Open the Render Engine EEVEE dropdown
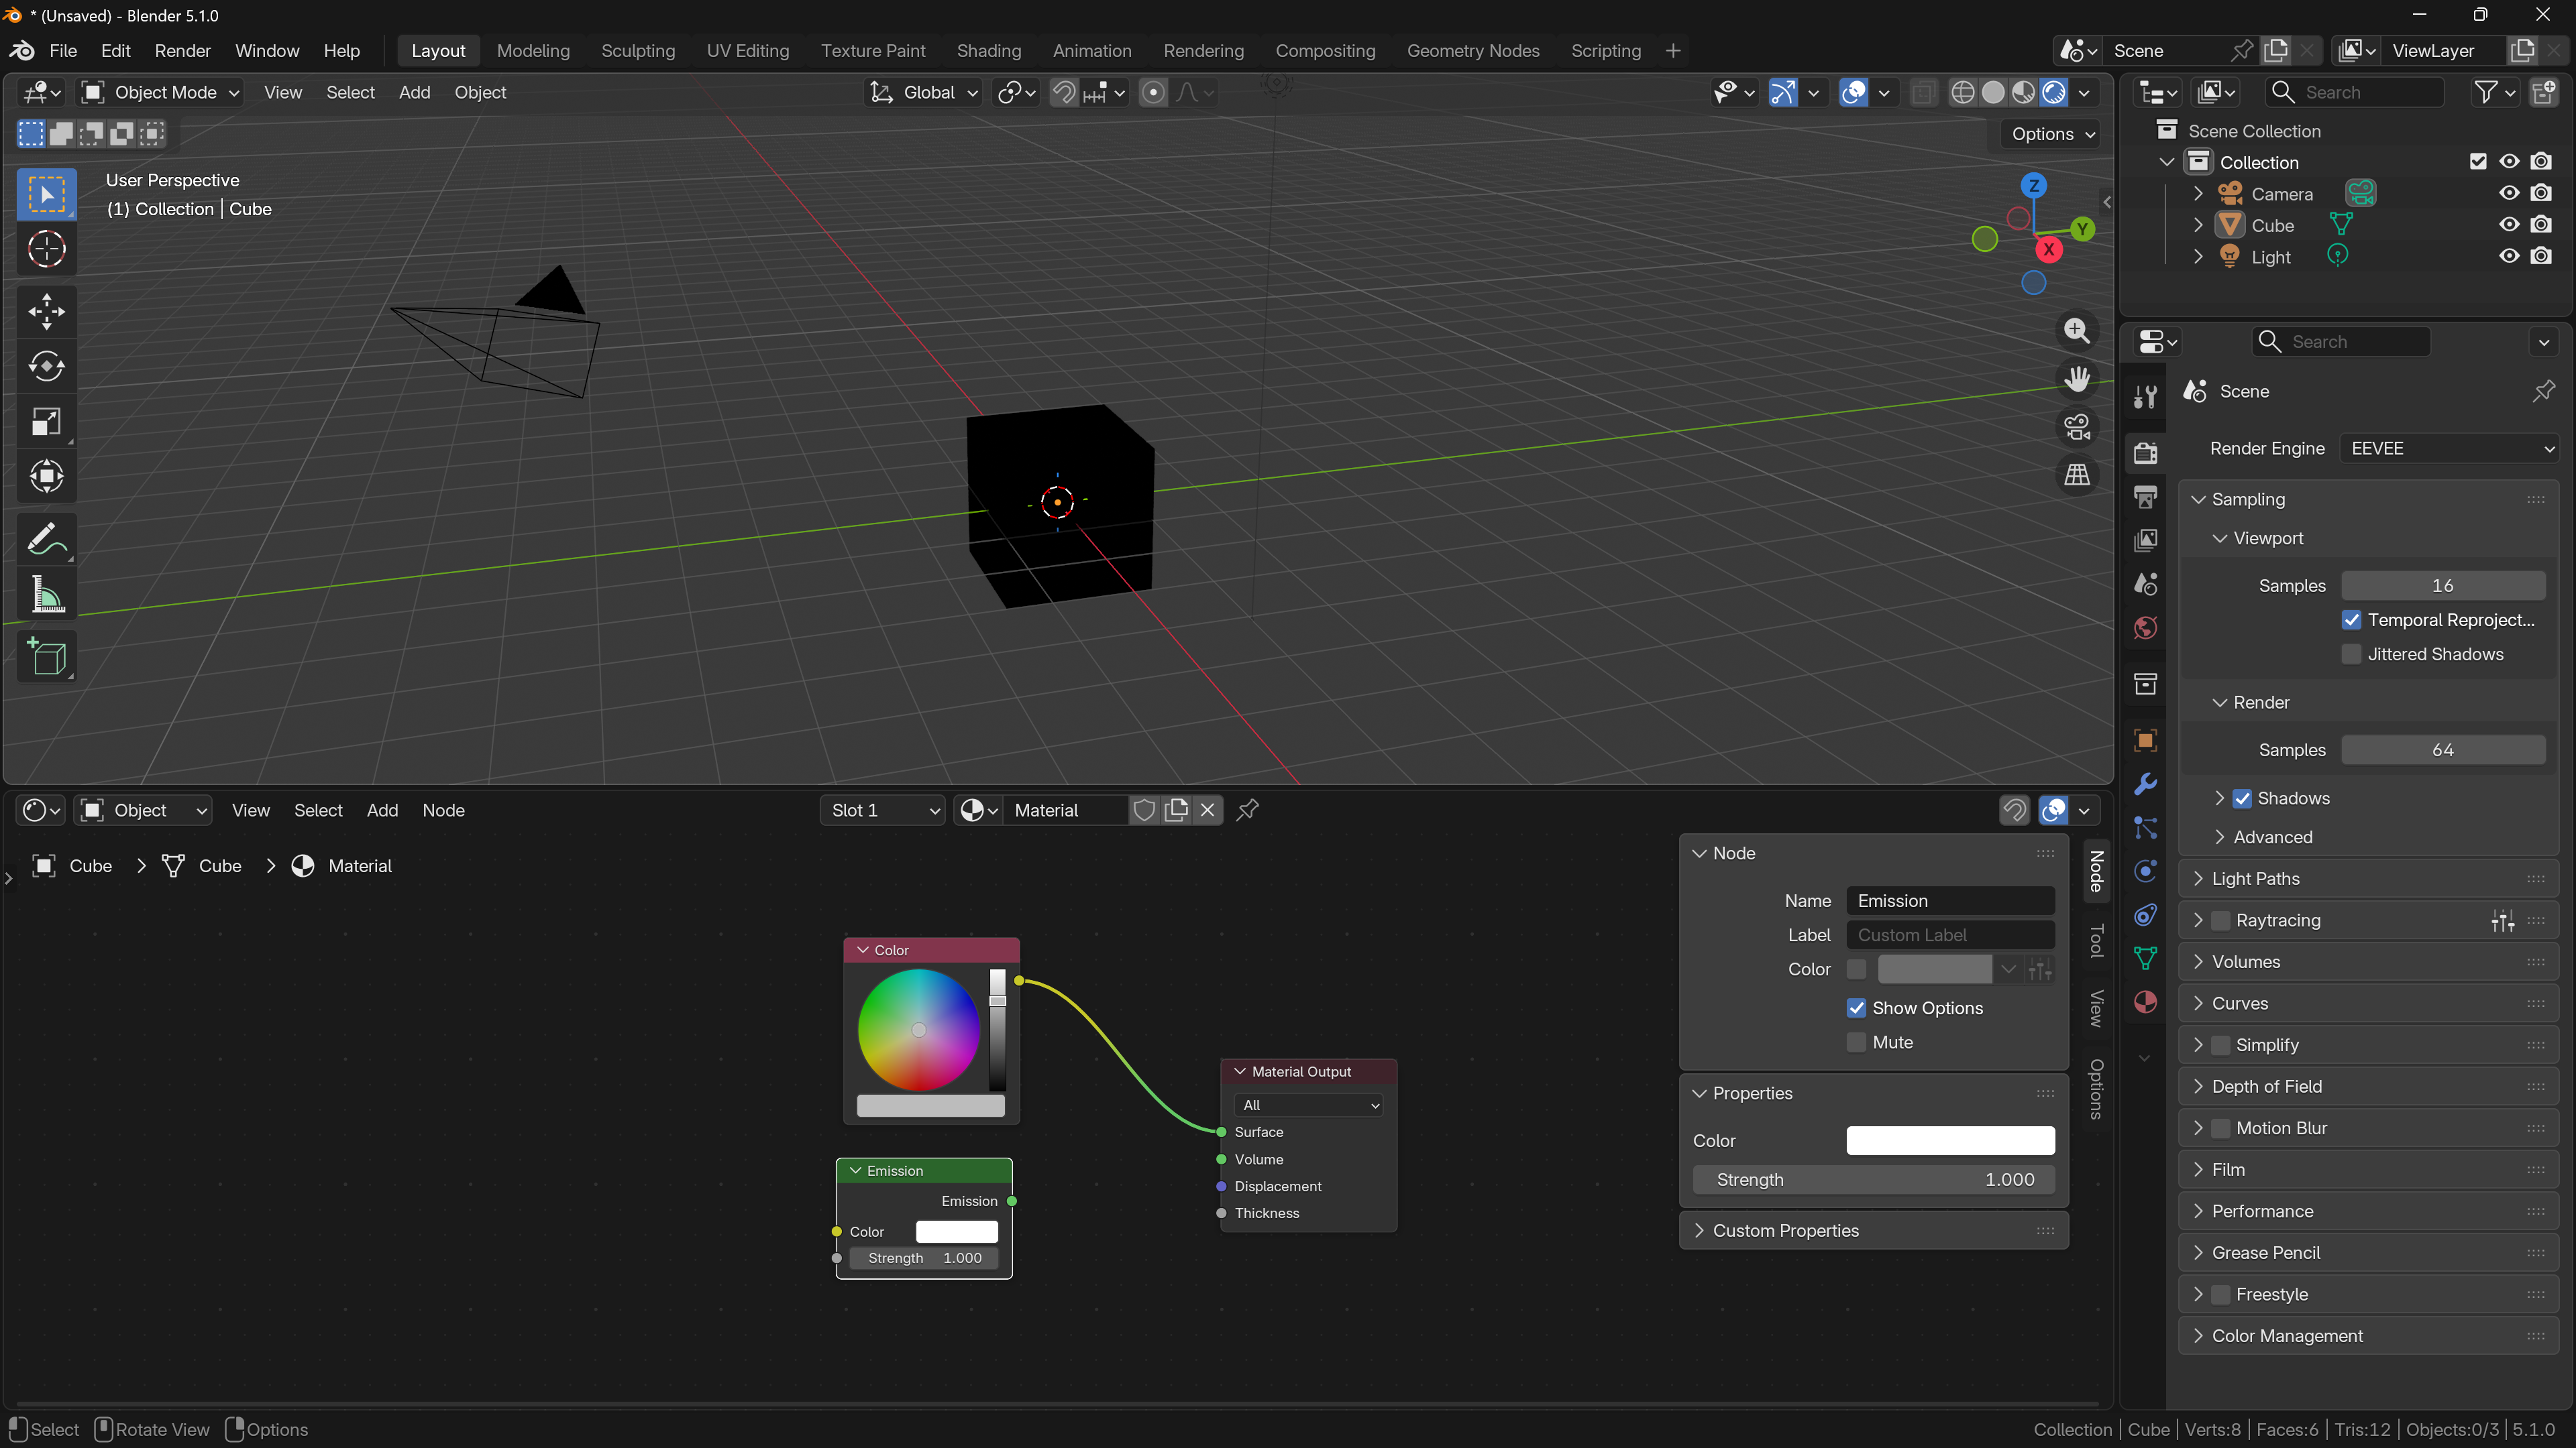The image size is (2576, 1448). pos(2449,448)
